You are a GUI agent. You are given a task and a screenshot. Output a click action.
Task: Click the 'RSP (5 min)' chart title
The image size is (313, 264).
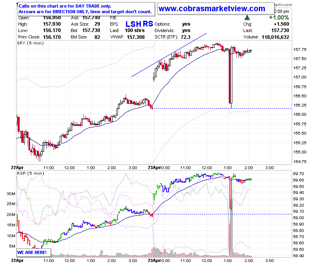click(30, 173)
